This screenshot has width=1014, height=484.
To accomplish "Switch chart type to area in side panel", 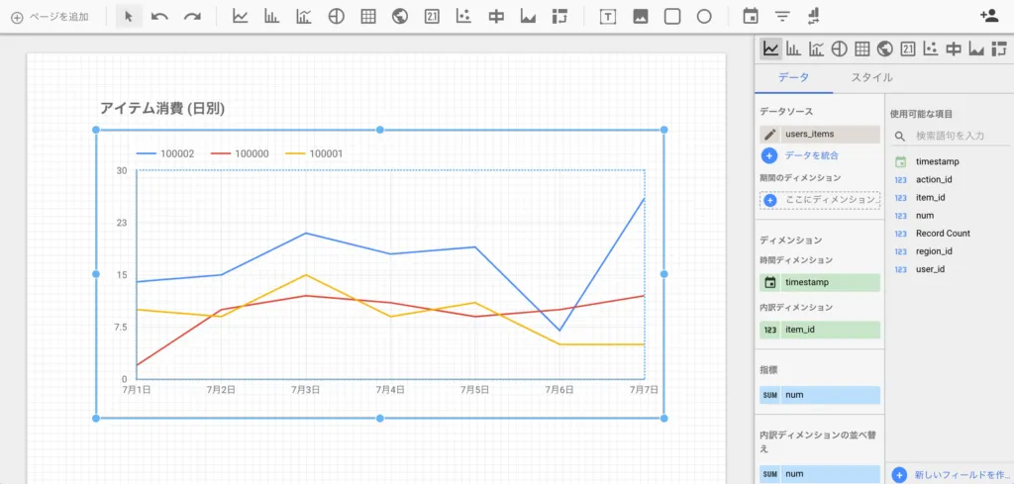I will coord(975,48).
